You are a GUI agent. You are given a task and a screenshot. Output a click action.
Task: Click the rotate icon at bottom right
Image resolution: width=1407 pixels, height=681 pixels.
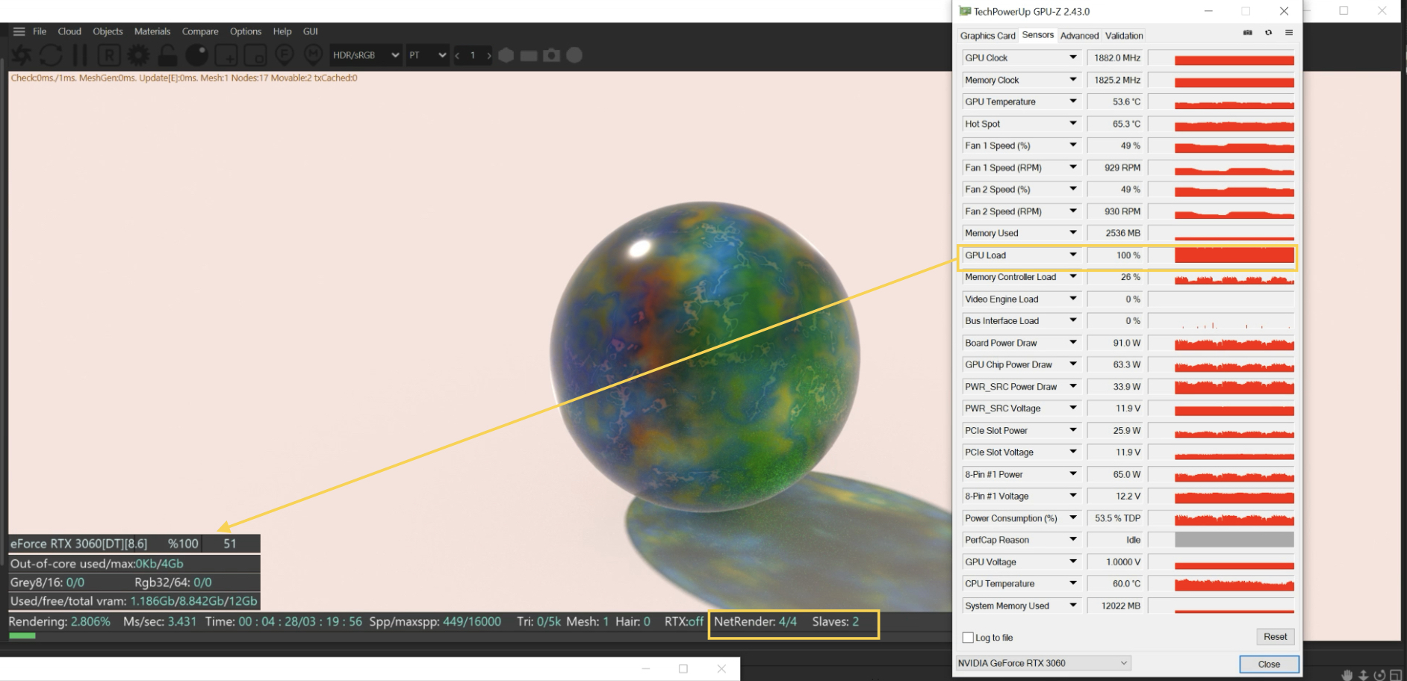click(x=1379, y=675)
